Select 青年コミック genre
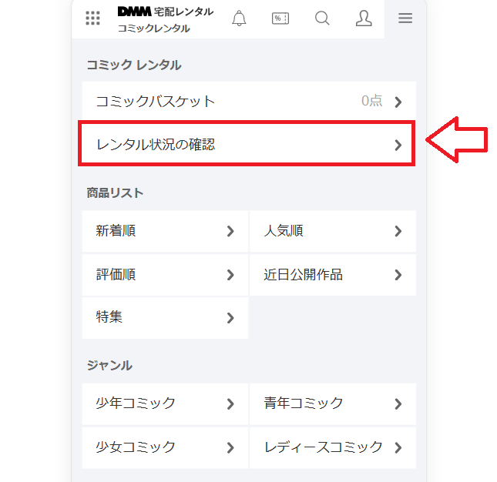The width and height of the screenshot is (497, 482). [x=333, y=403]
